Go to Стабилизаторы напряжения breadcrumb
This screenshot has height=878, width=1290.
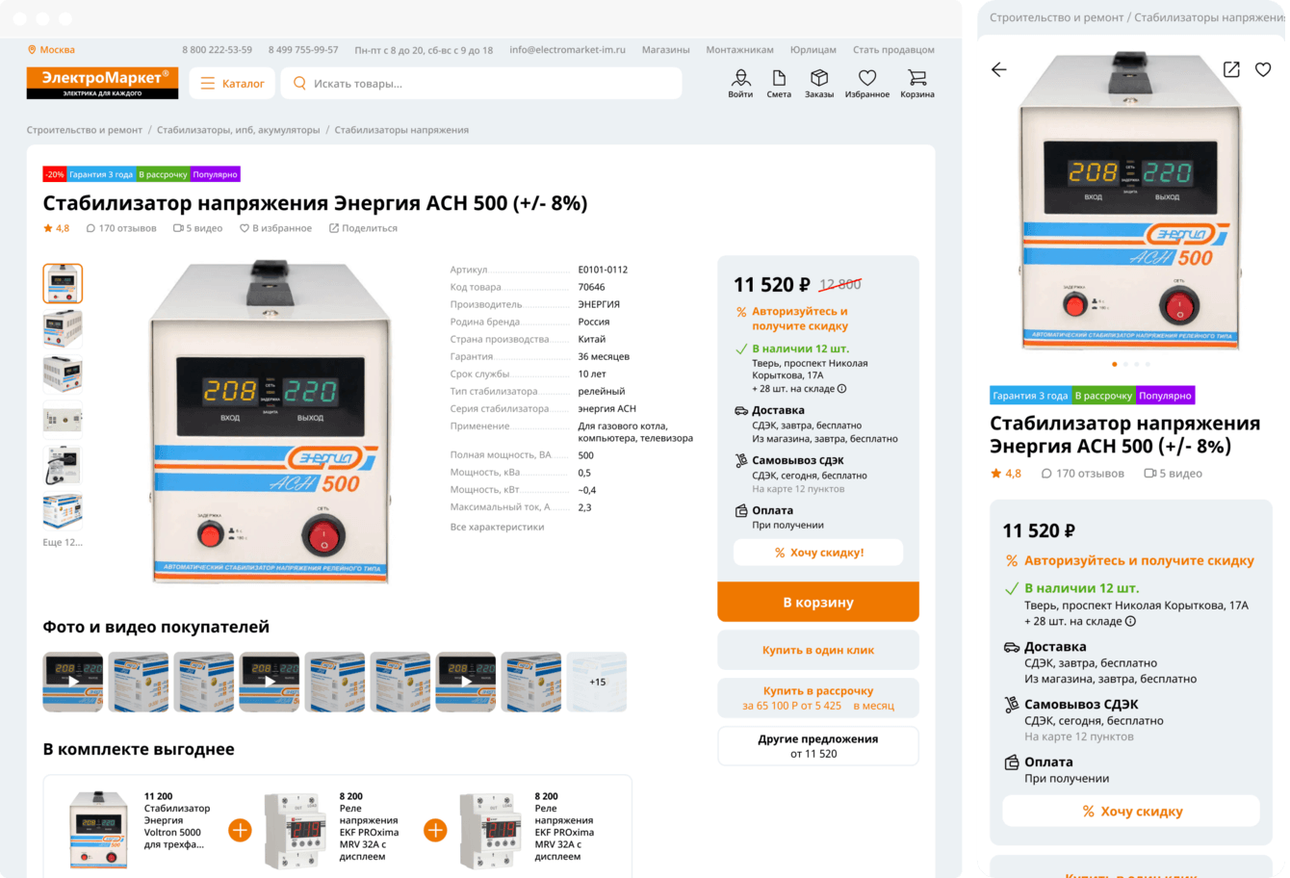[401, 130]
